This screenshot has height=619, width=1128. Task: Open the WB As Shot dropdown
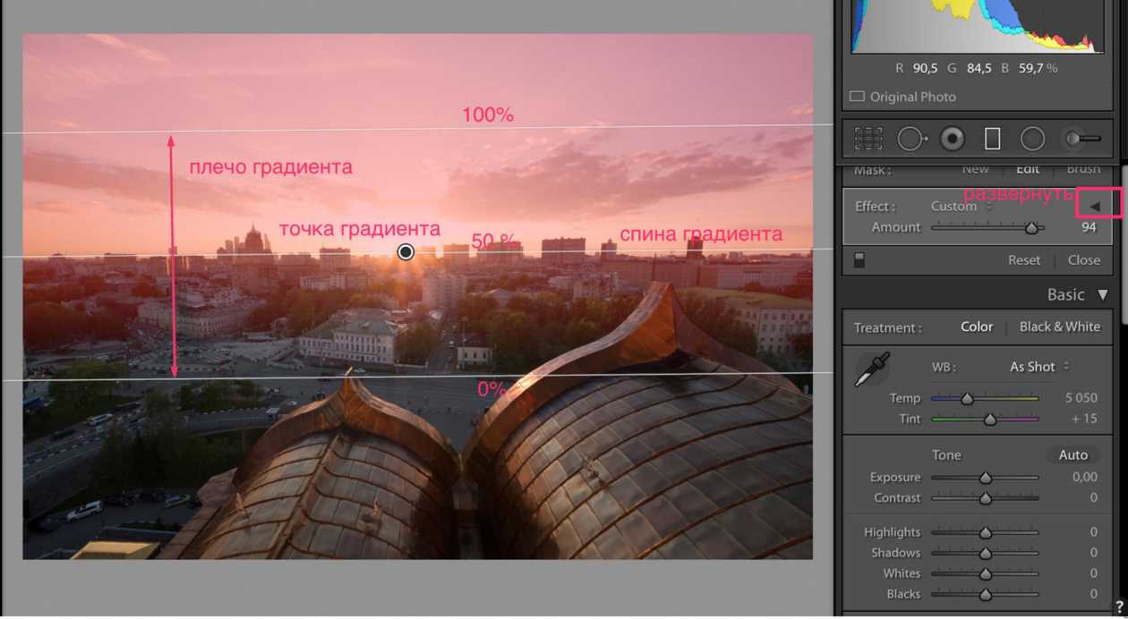point(1038,367)
